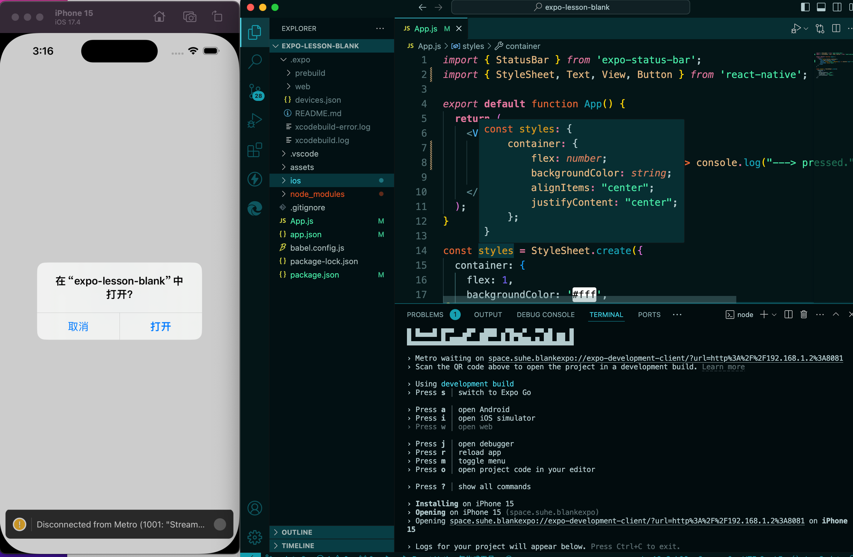The width and height of the screenshot is (853, 557).
Task: Tap 打开 to open expo-lesson-blank
Action: [160, 326]
